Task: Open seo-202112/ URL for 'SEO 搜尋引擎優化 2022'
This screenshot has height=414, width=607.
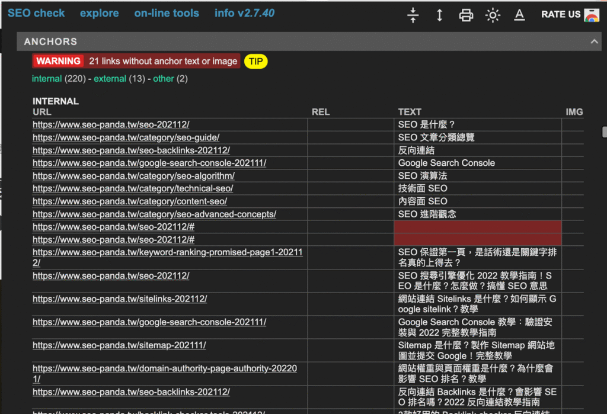Action: tap(111, 276)
